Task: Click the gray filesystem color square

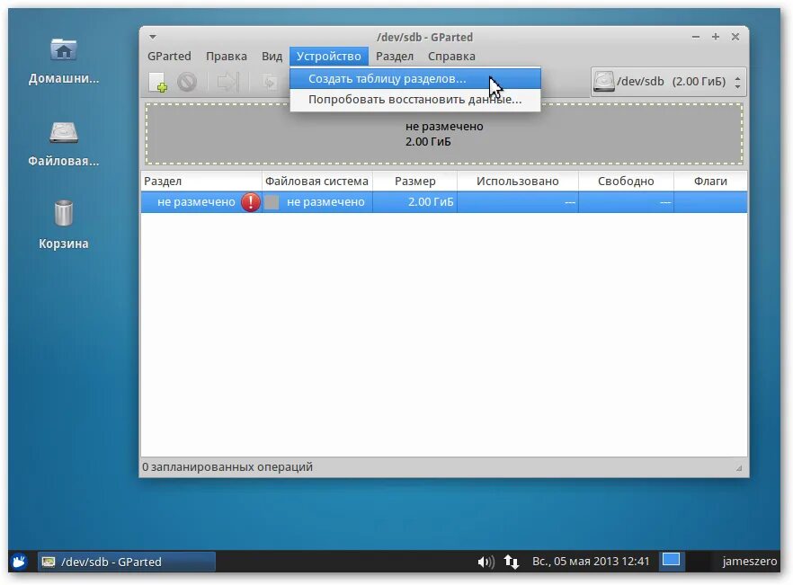Action: coord(272,202)
